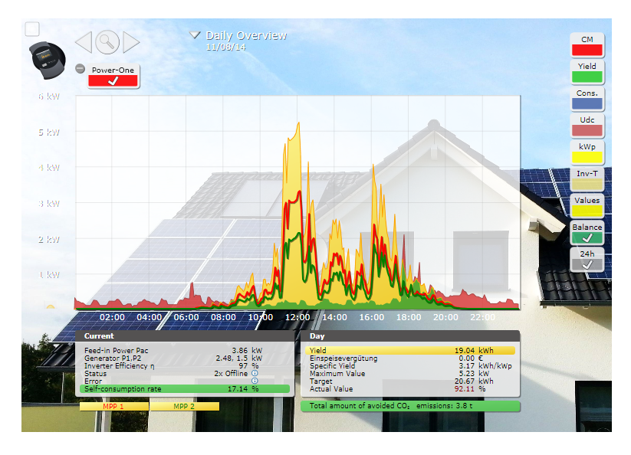Click the 20:00 time axis label
631x455 pixels.
pyautogui.click(x=445, y=317)
